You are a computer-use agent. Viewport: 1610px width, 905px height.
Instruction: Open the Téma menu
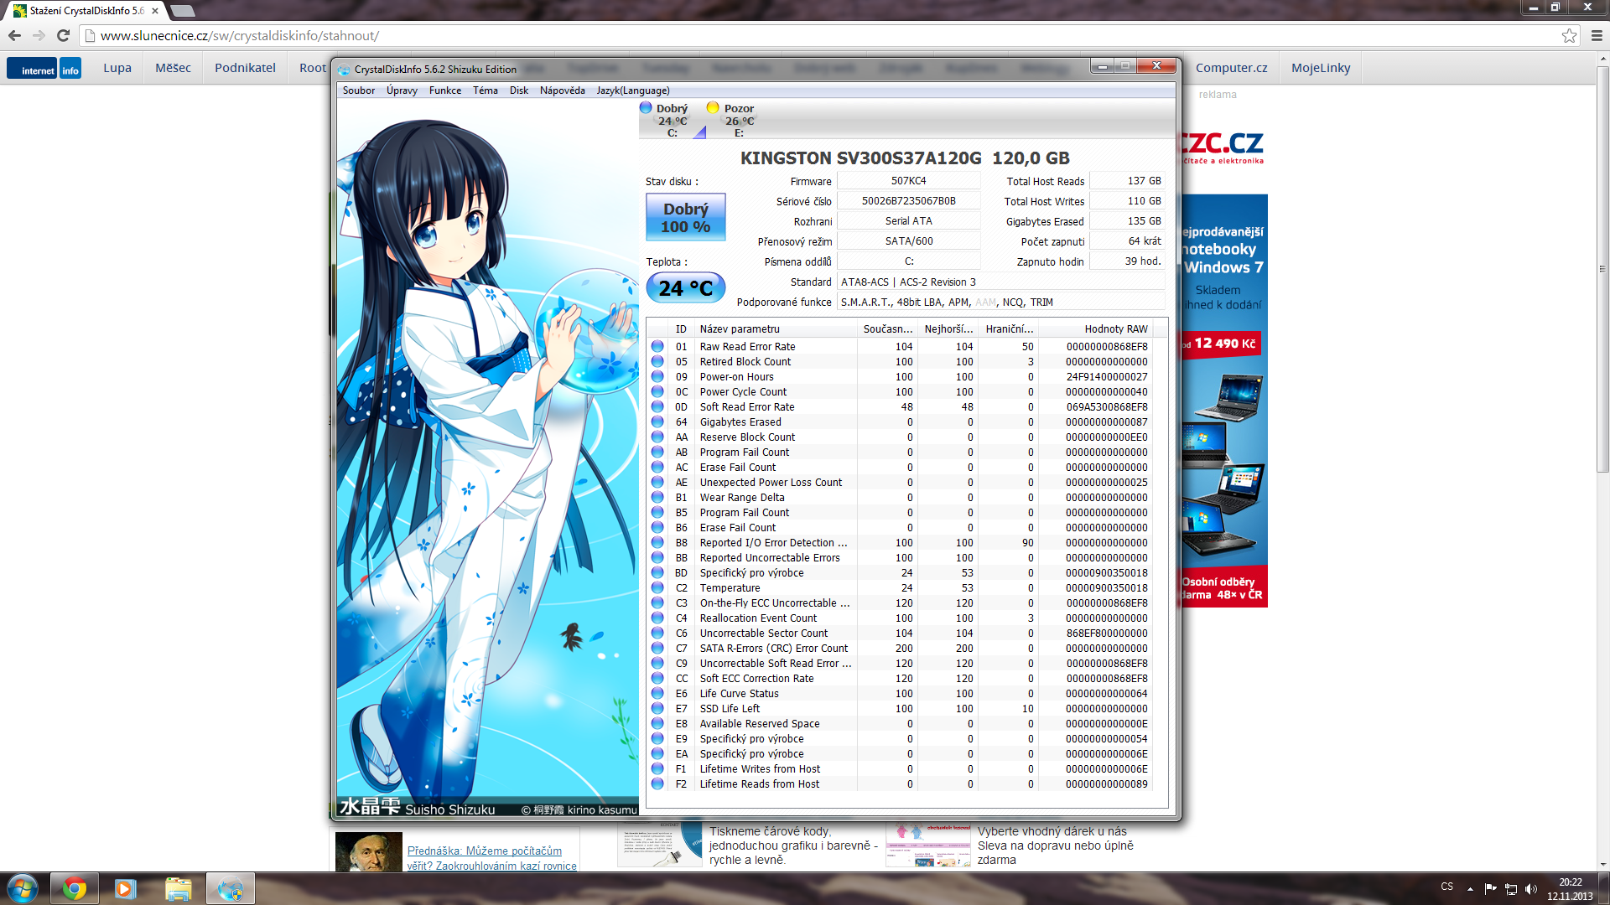[485, 90]
